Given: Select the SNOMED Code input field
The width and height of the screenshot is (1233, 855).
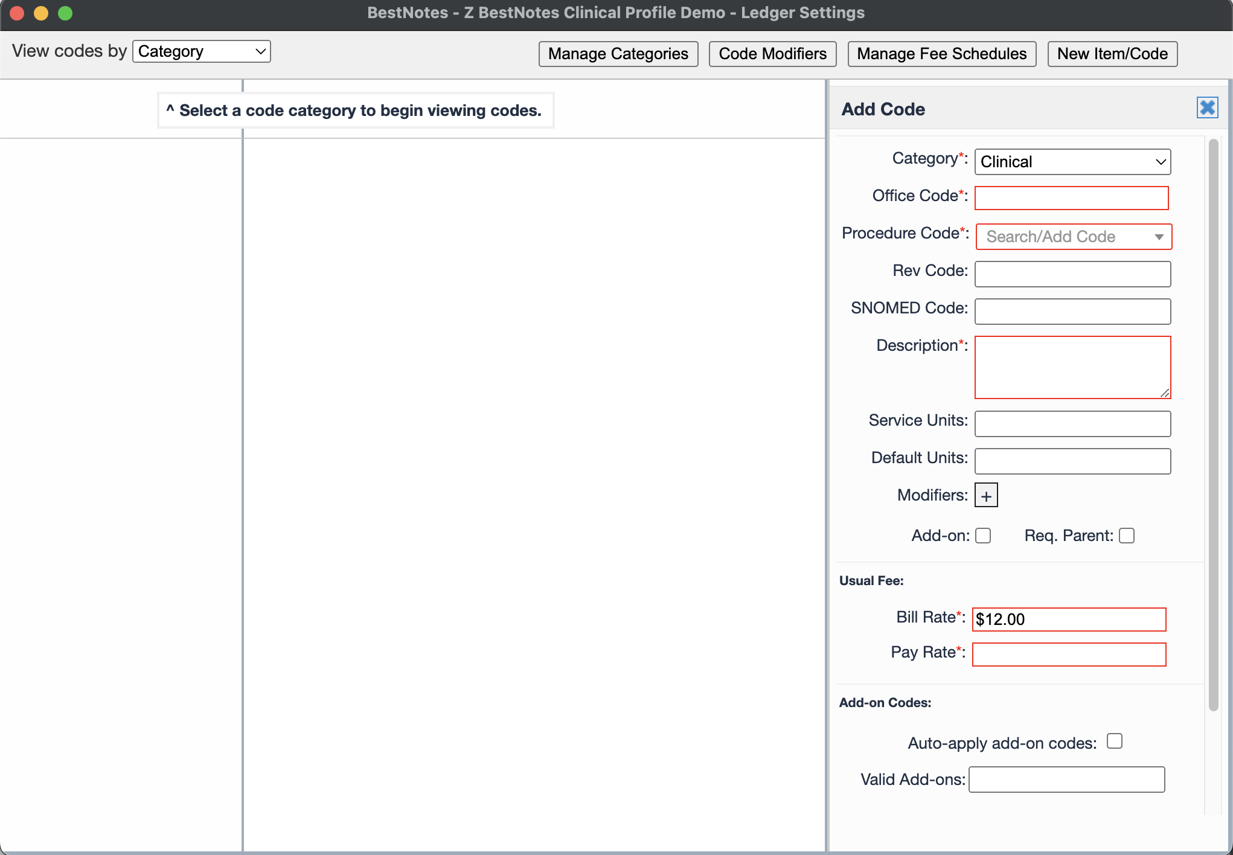Looking at the screenshot, I should (x=1072, y=312).
